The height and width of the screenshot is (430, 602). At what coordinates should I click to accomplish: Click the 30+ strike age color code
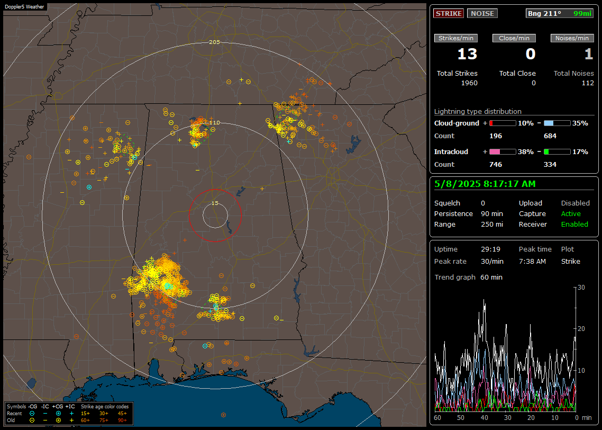[104, 414]
